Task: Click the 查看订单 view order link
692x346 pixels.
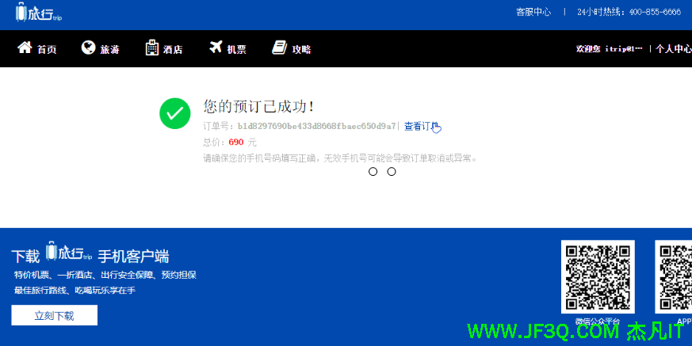Action: (421, 127)
